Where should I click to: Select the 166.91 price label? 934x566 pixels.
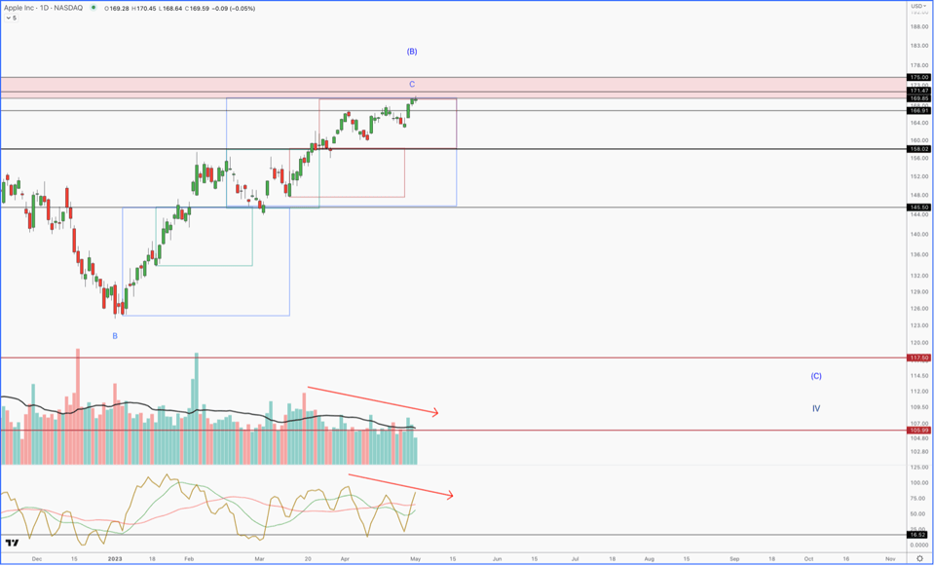(916, 110)
